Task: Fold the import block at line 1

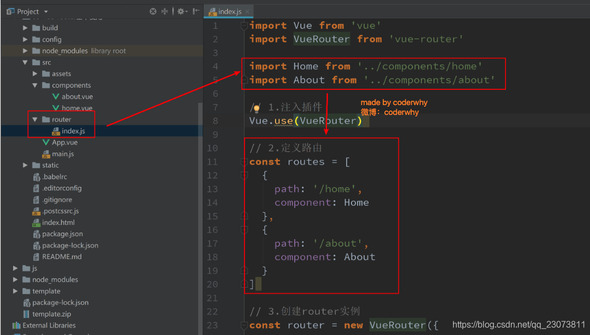Action: point(244,26)
